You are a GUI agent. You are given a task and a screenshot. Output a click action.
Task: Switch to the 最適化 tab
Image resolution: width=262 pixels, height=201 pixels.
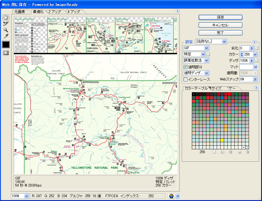[38, 12]
